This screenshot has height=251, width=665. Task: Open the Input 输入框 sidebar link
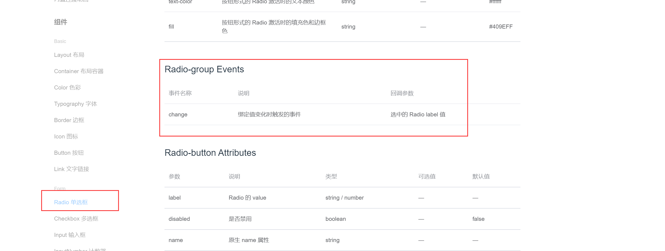coord(70,235)
